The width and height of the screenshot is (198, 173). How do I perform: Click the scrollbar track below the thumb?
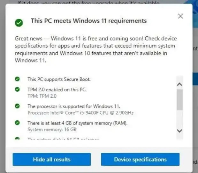click(x=180, y=119)
